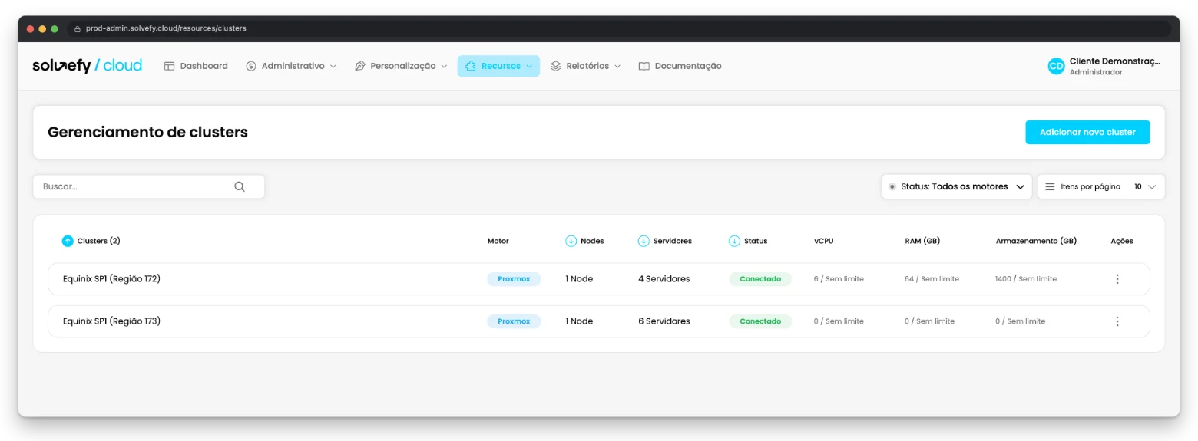This screenshot has width=1198, height=441.
Task: Click the Relatórios layers icon
Action: (x=556, y=66)
